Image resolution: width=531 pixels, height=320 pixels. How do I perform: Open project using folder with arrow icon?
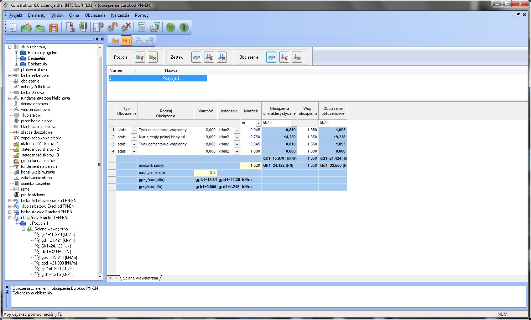pos(26,27)
